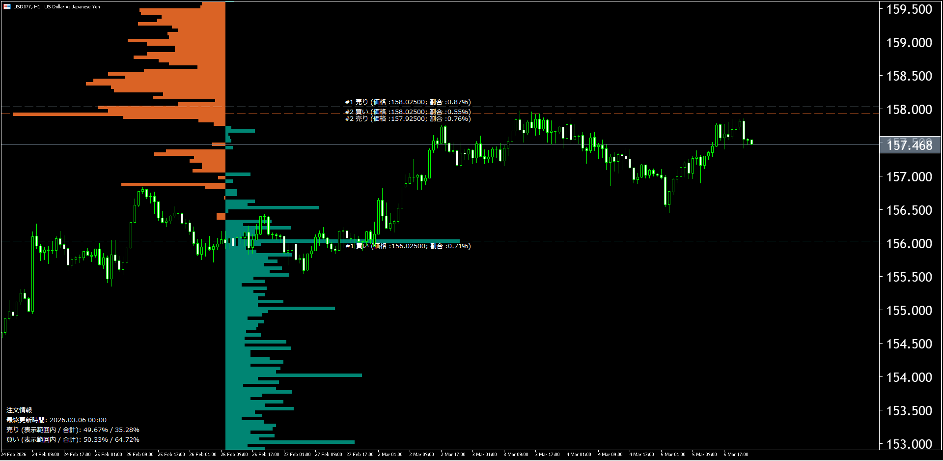Select the '#2 売り' order label at 157.92500
Screen dimensions: 943x461
(408, 119)
